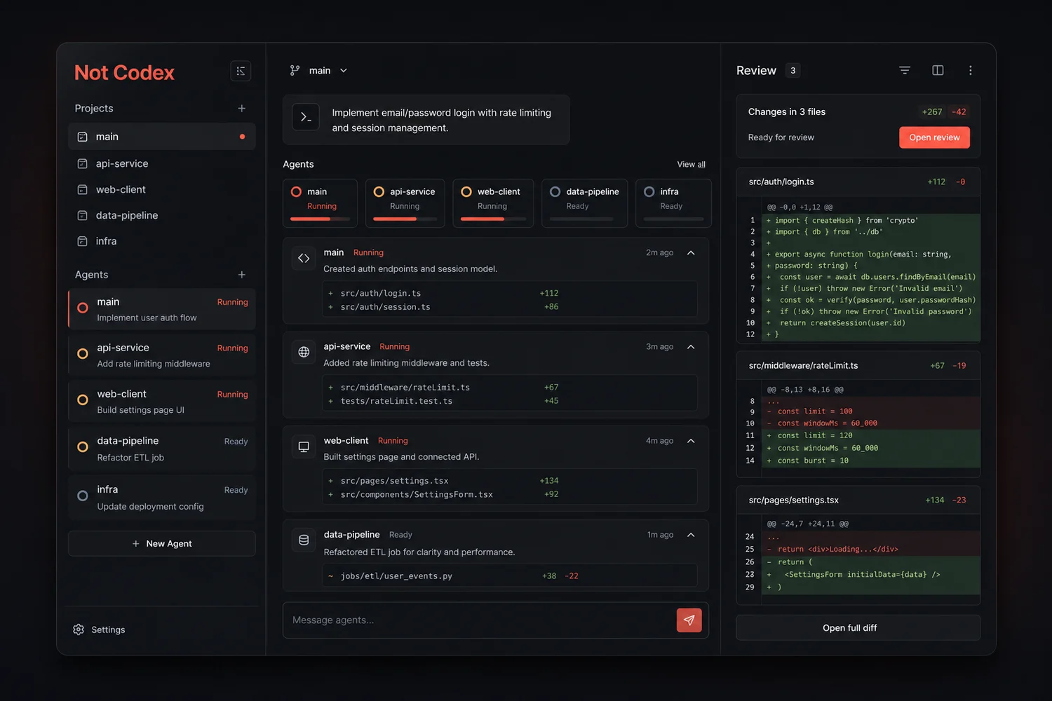Click the Open full diff button

coord(858,628)
